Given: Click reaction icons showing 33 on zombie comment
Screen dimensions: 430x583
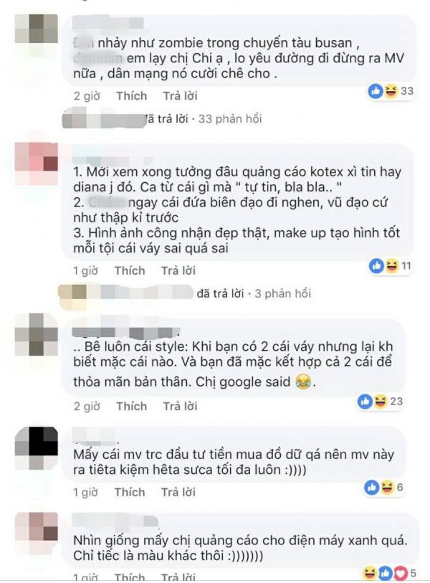Looking at the screenshot, I should [x=391, y=91].
